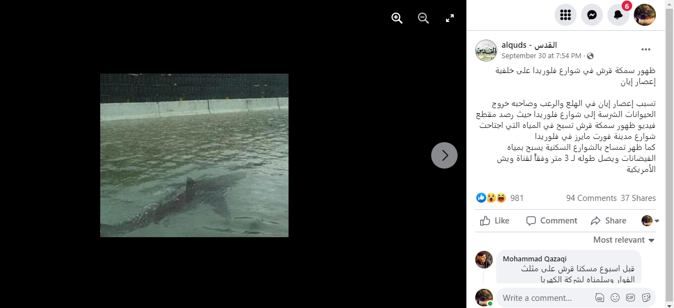
Task: Open the Facebook menu grid icon
Action: coord(566,15)
